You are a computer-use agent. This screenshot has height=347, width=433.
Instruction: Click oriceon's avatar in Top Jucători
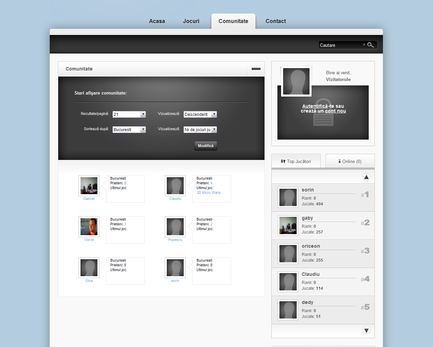tap(288, 254)
